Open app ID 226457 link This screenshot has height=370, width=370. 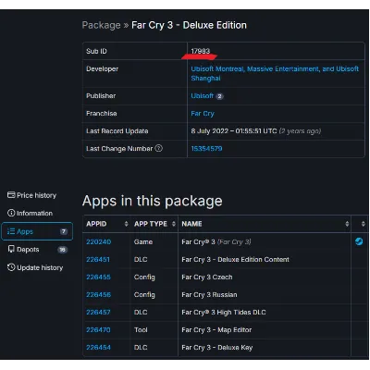coord(98,312)
